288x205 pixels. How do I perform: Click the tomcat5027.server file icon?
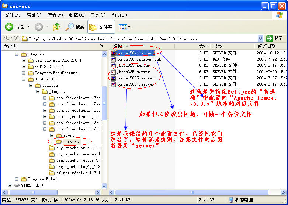pos(114,84)
